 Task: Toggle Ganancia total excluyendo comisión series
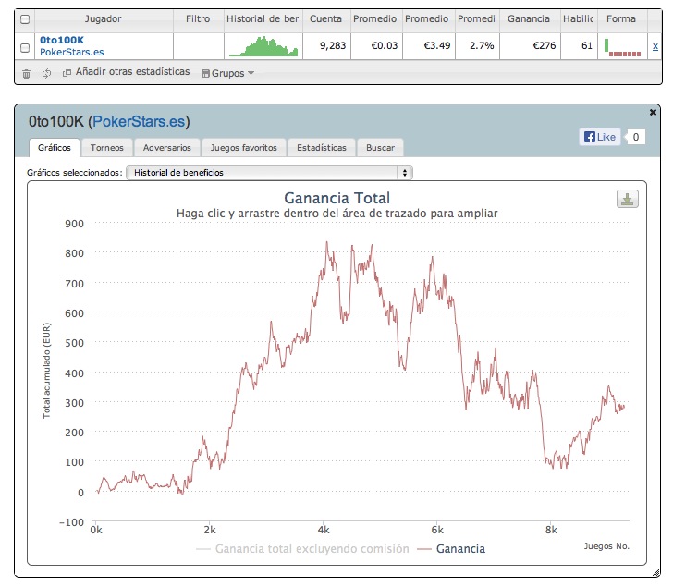coord(302,549)
